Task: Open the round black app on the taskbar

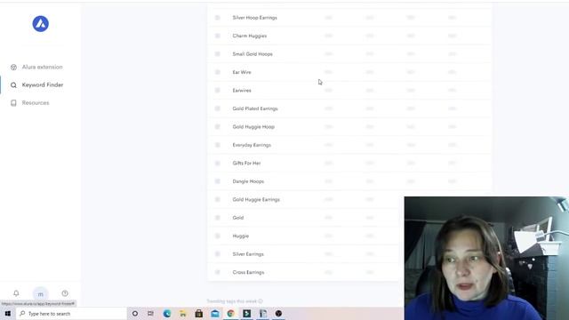Action: [x=278, y=314]
